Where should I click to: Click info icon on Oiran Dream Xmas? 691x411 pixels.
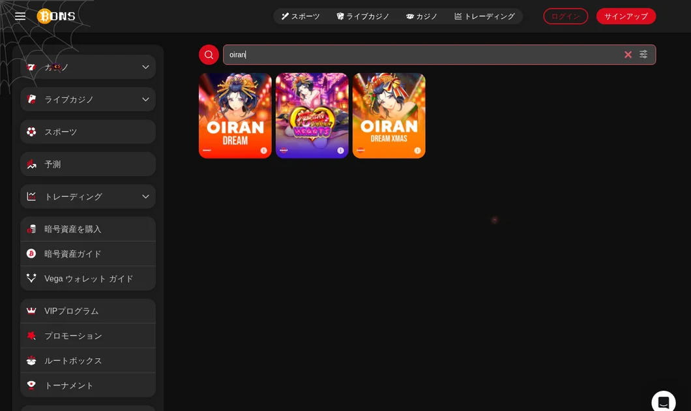[x=417, y=151]
